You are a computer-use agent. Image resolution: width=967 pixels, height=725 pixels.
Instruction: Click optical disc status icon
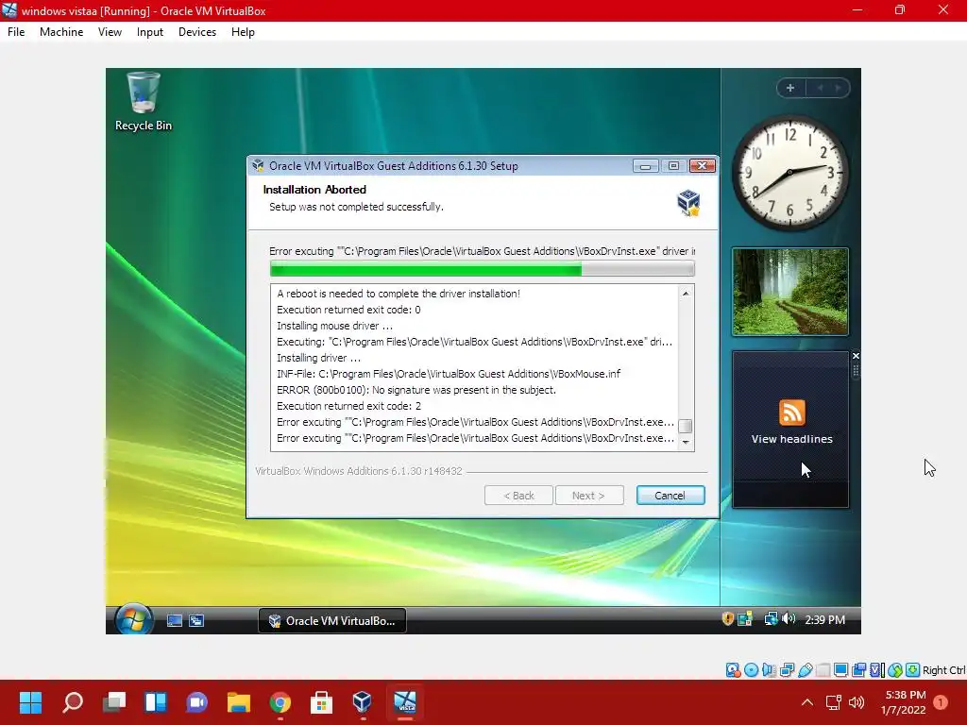tap(751, 670)
